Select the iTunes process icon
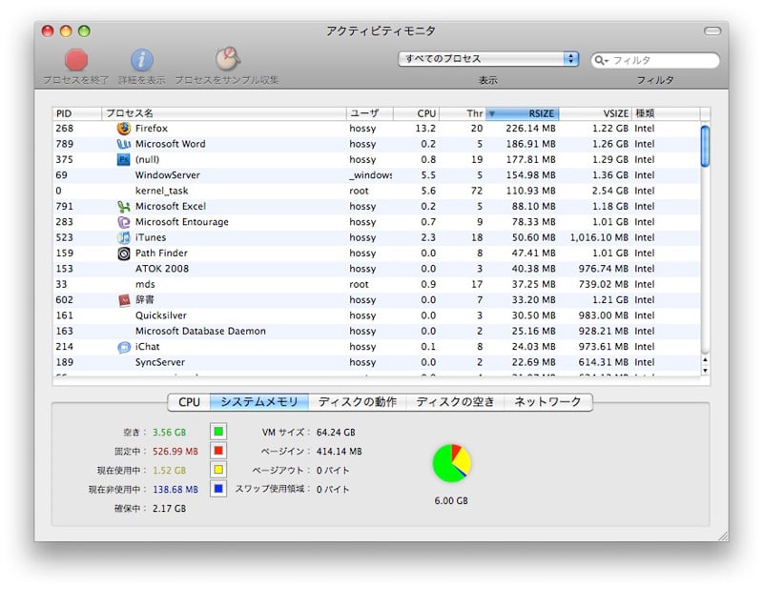 coord(123,237)
